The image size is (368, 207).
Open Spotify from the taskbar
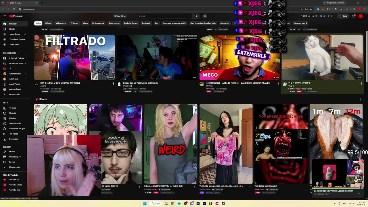[179, 204]
